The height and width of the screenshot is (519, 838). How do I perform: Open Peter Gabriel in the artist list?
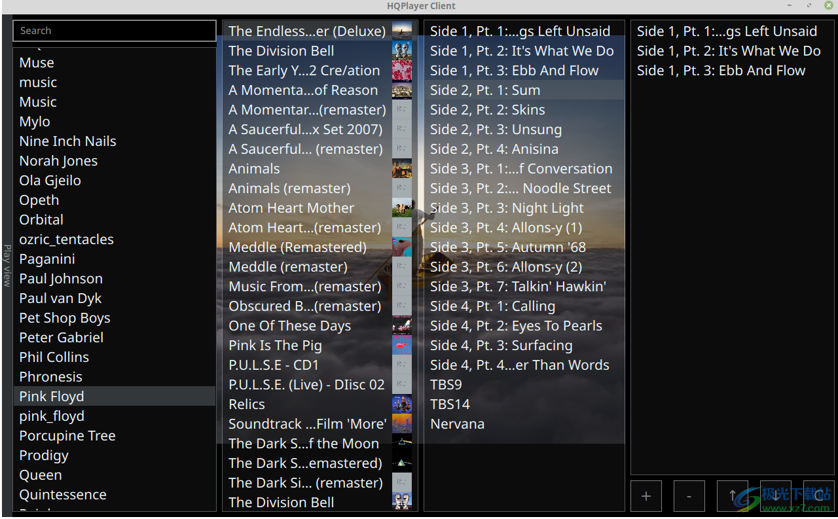pyautogui.click(x=115, y=338)
